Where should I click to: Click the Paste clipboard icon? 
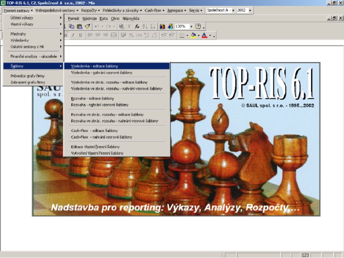pyautogui.click(x=80, y=27)
